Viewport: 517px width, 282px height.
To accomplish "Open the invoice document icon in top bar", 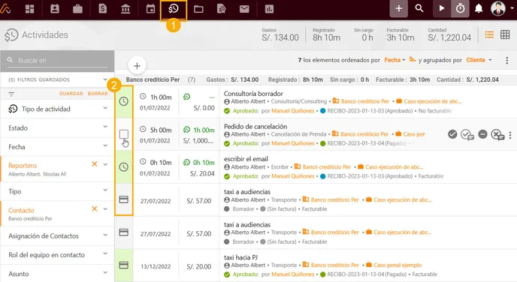I will tap(102, 9).
